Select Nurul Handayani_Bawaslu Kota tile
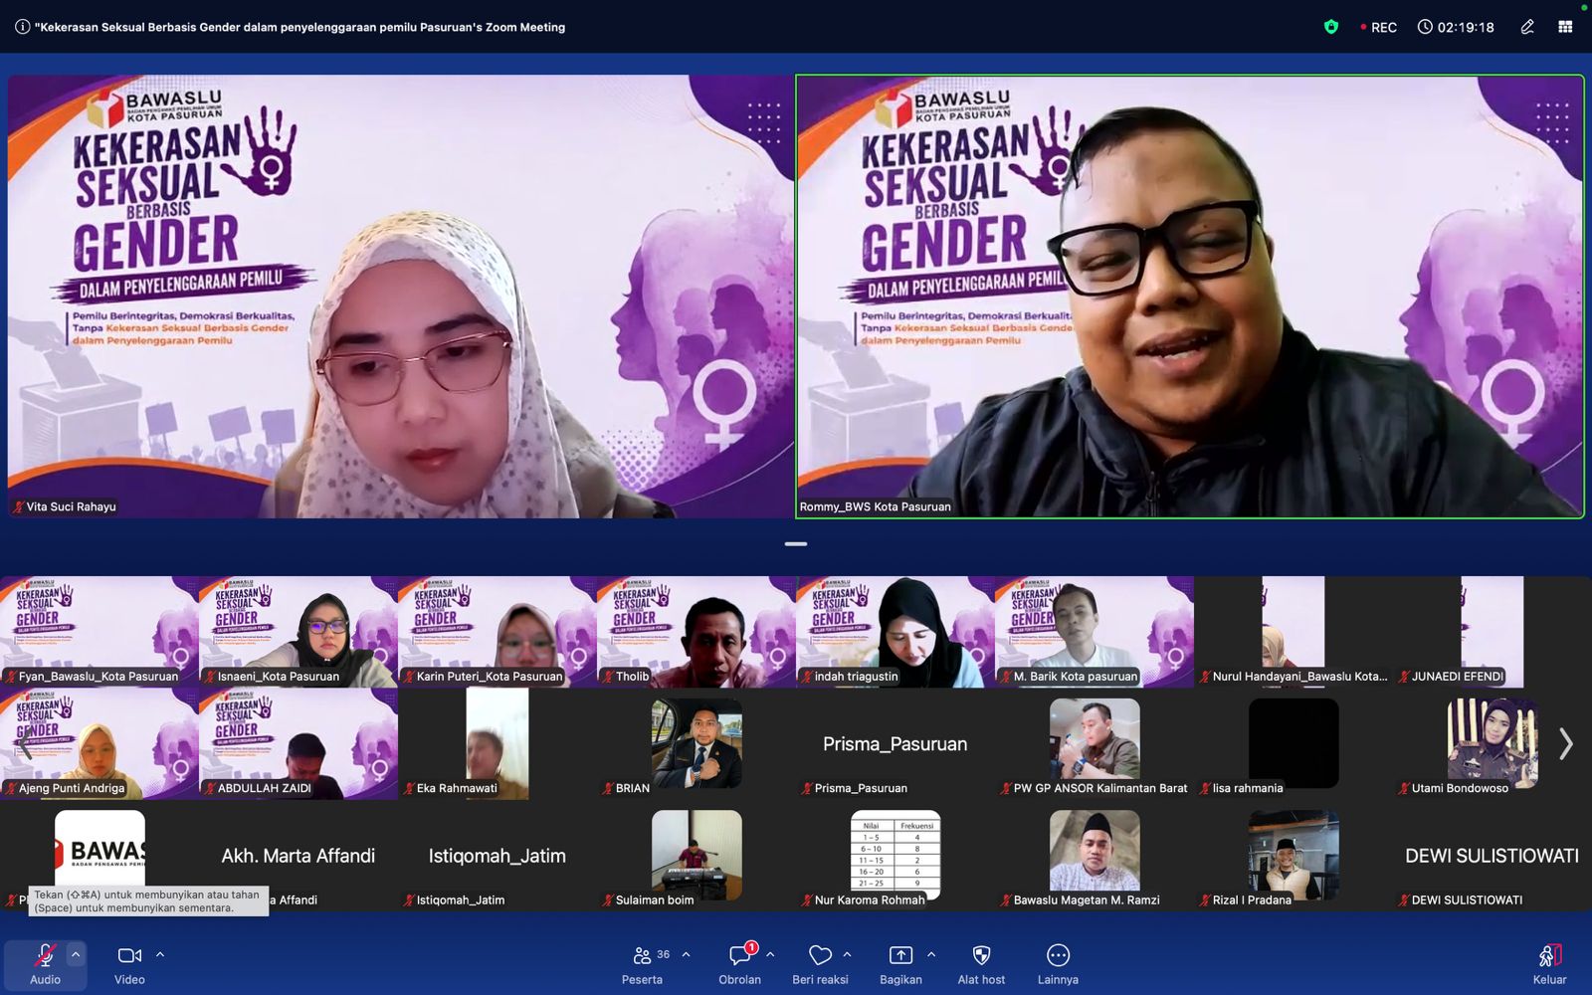Viewport: 1592px width, 995px height. click(1293, 632)
